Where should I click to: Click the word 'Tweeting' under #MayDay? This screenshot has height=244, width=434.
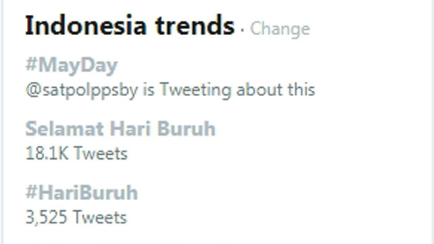tap(195, 91)
